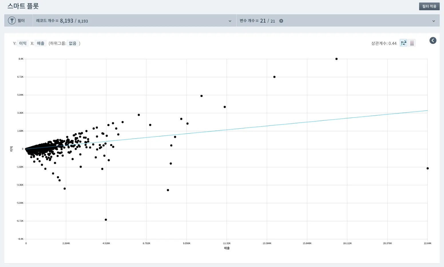Switch to the gray bar view icon
Screen dimensions: 444x267
[412, 43]
